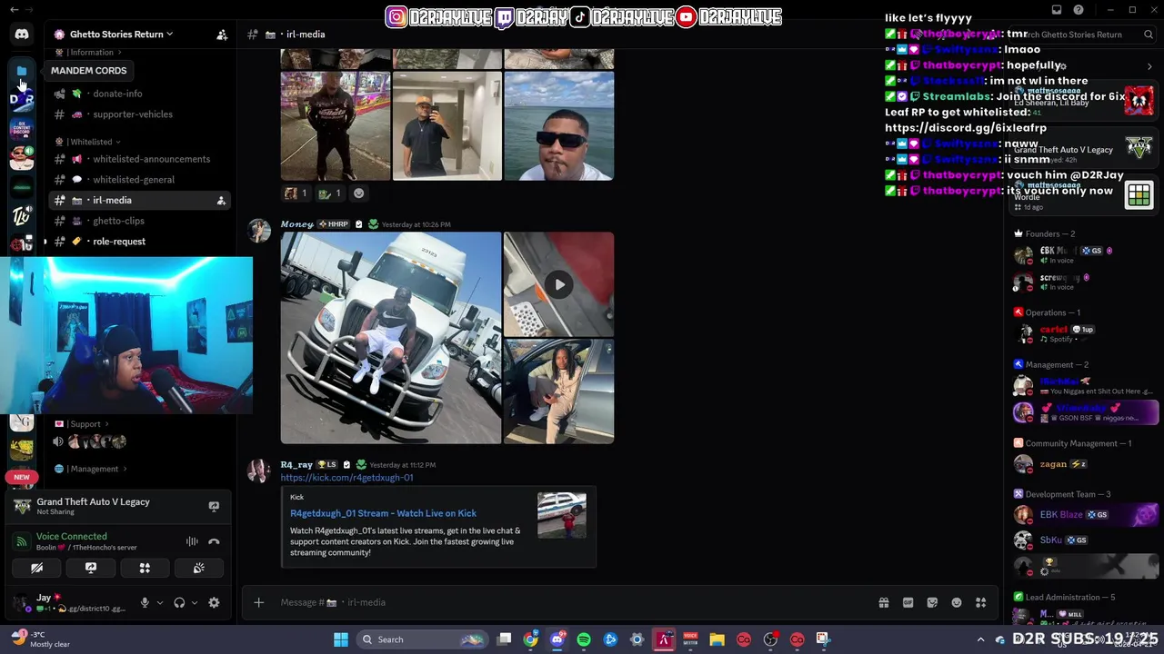This screenshot has height=654, width=1164.
Task: Open sunglasses beach photo thumbnail
Action: [559, 126]
